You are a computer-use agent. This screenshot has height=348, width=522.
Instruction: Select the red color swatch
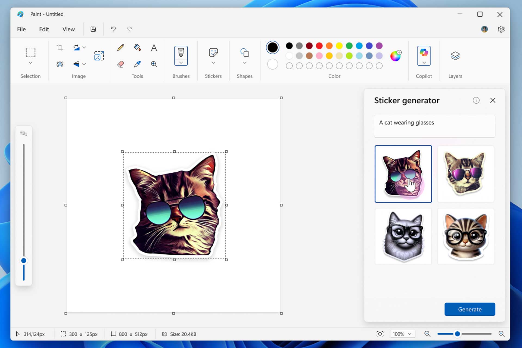pos(319,46)
